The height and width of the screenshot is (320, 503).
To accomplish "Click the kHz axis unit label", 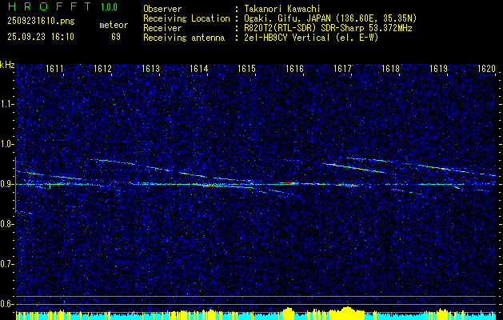I will coord(7,65).
